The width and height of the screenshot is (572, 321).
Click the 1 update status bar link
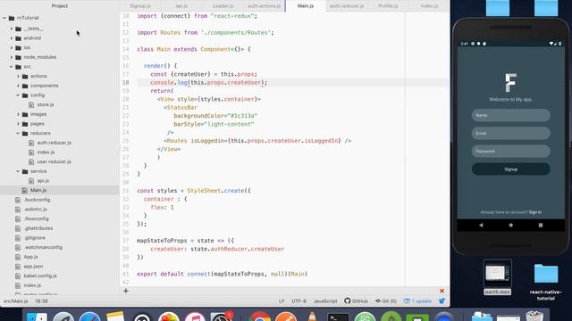[x=417, y=301]
